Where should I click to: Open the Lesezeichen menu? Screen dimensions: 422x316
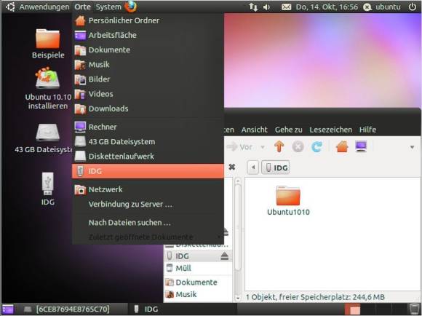pyautogui.click(x=331, y=130)
